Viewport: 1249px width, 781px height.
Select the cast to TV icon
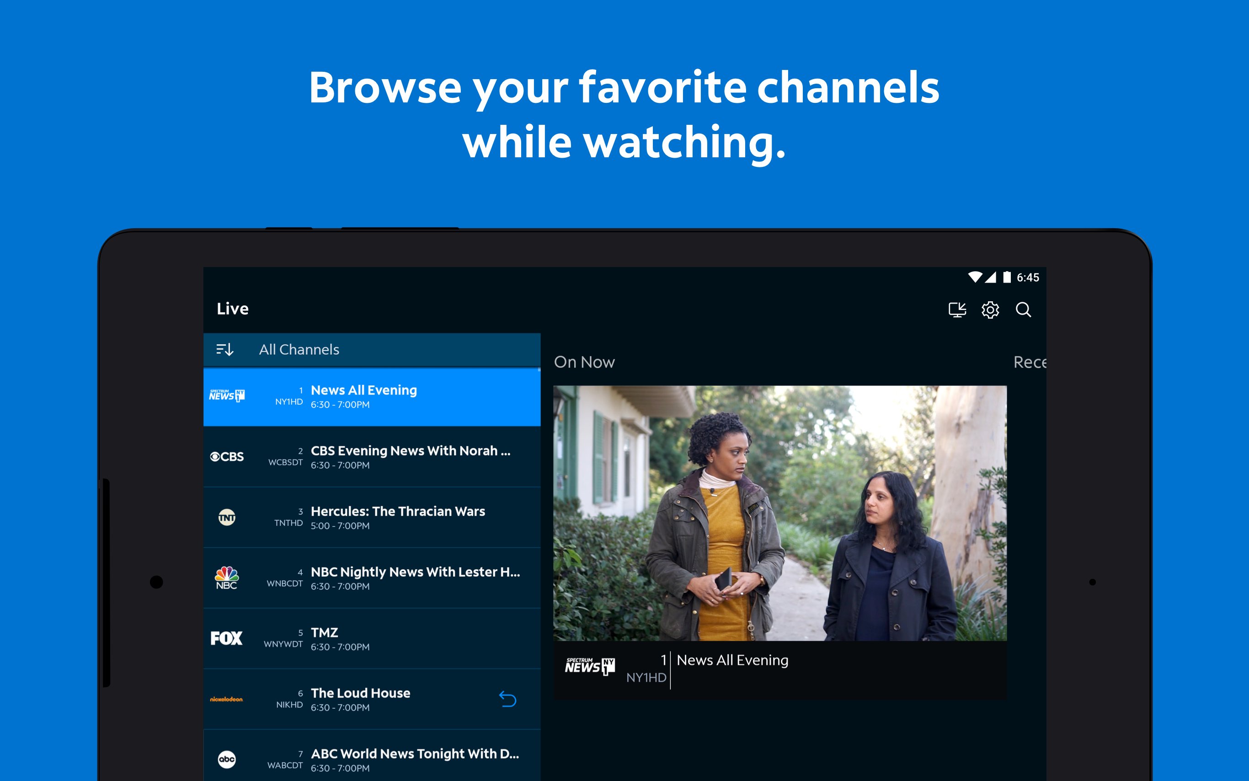[957, 310]
